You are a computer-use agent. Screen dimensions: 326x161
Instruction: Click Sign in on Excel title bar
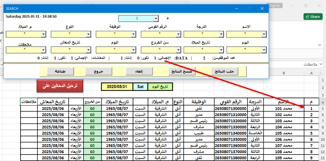tap(274, 6)
